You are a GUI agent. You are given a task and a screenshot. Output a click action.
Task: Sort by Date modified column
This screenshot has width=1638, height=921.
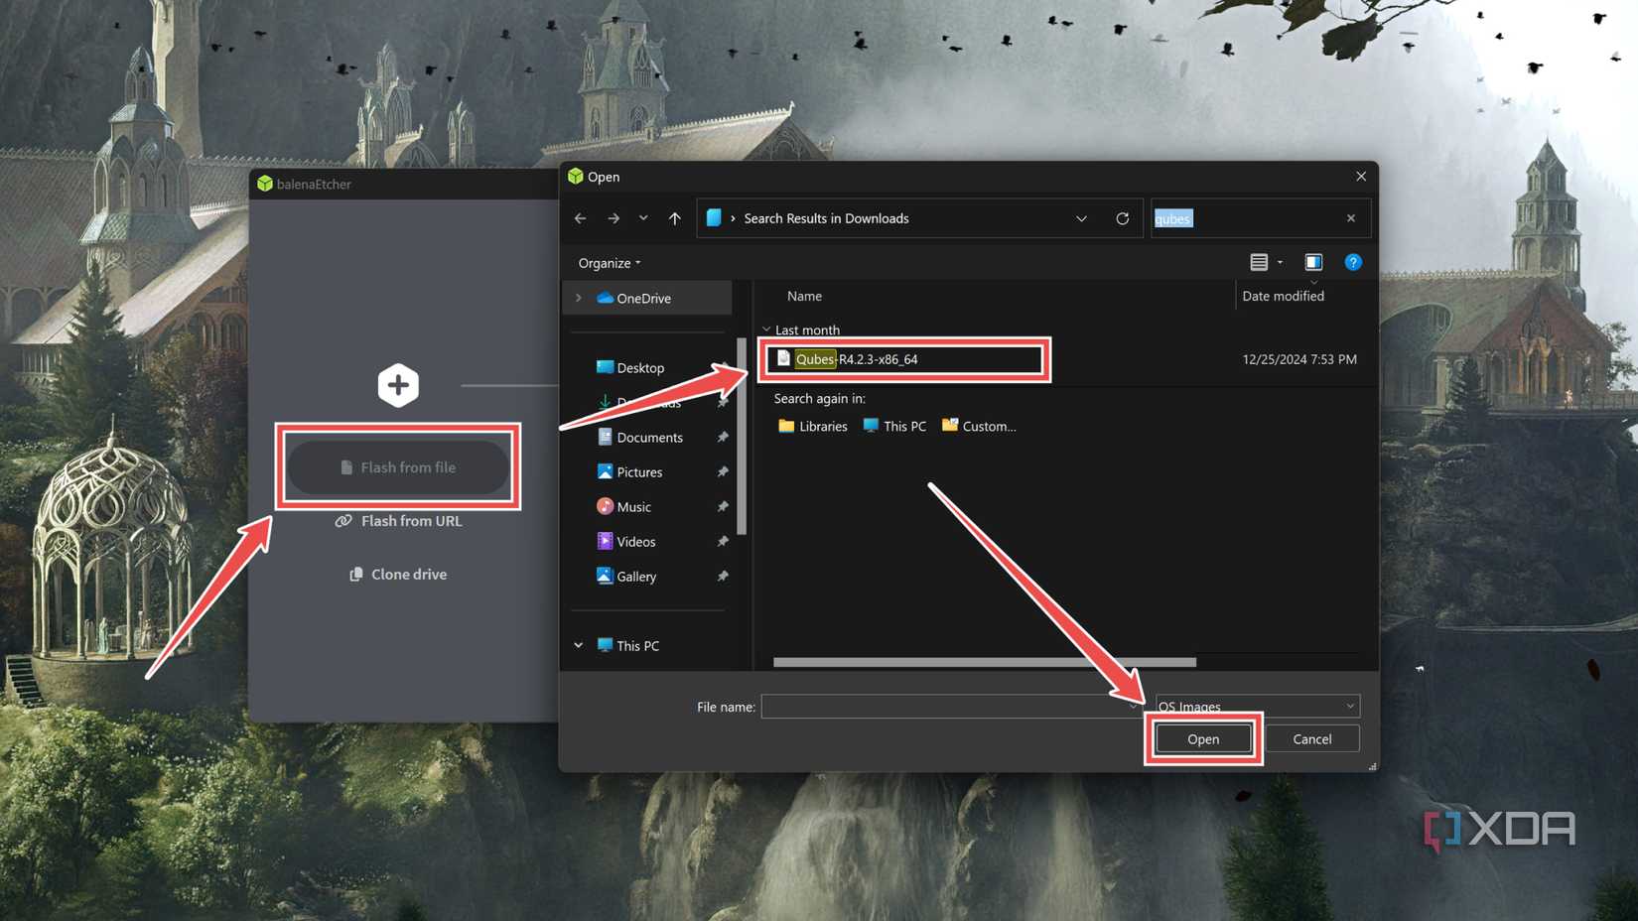1283,296
